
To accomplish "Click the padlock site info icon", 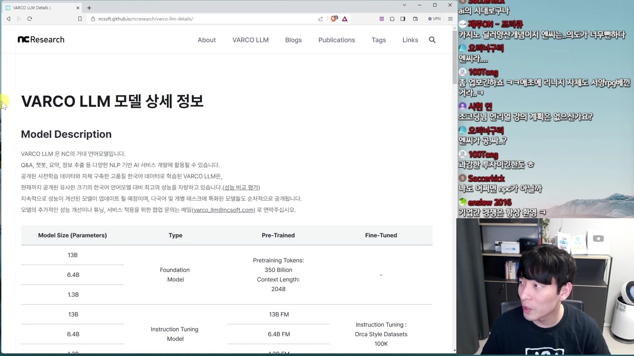I will click(93, 19).
